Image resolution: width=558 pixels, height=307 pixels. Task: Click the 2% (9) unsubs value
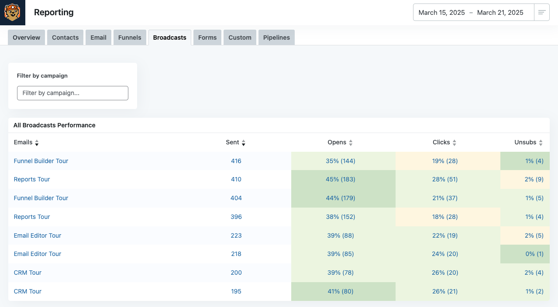[x=534, y=179]
